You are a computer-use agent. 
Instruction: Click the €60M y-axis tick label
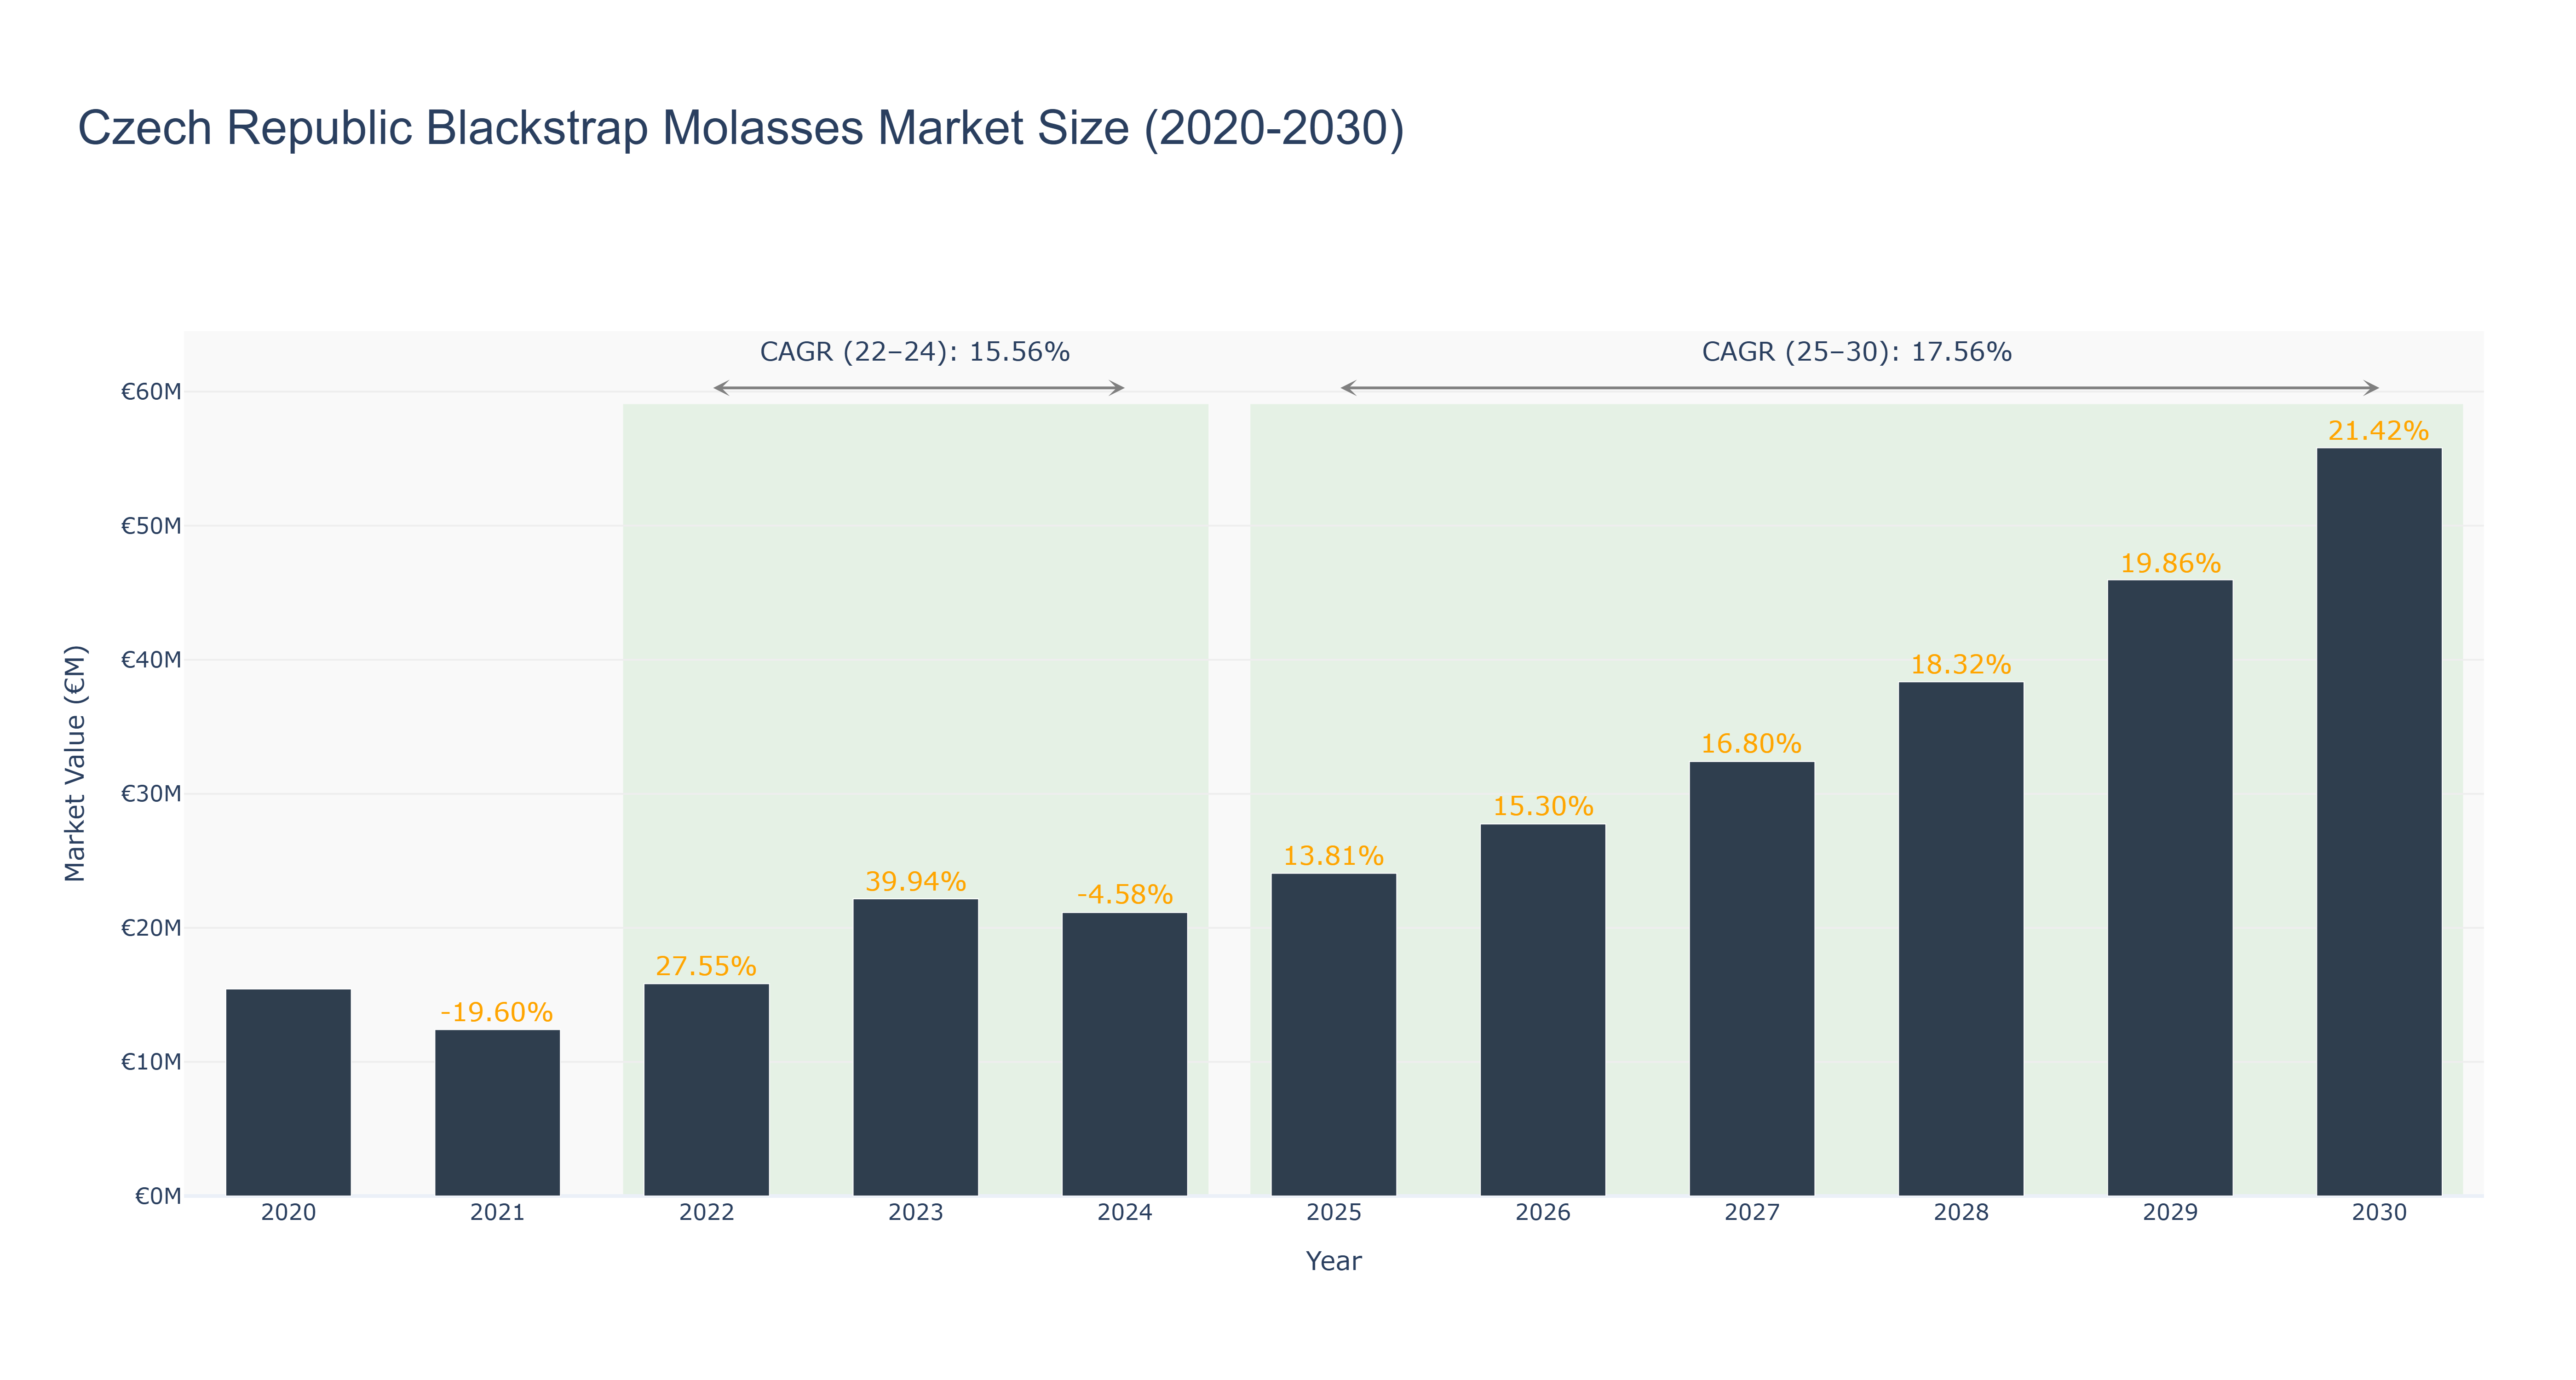pyautogui.click(x=151, y=391)
